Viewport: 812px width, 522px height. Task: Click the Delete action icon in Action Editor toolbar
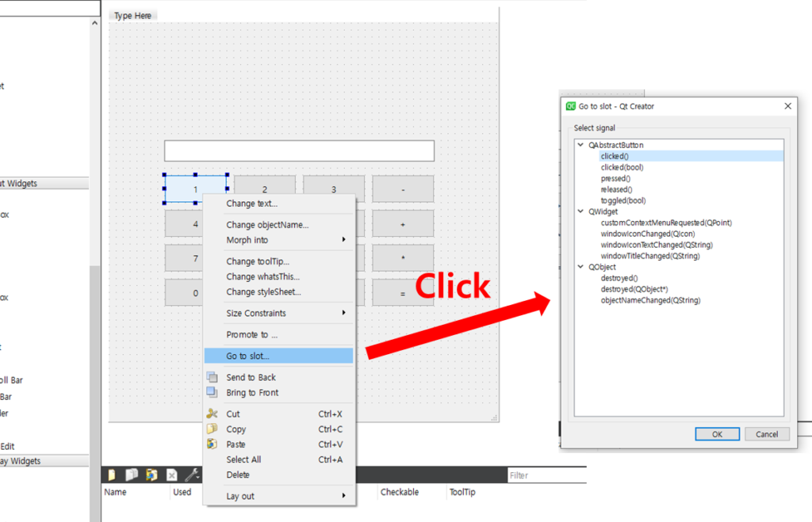pos(171,475)
